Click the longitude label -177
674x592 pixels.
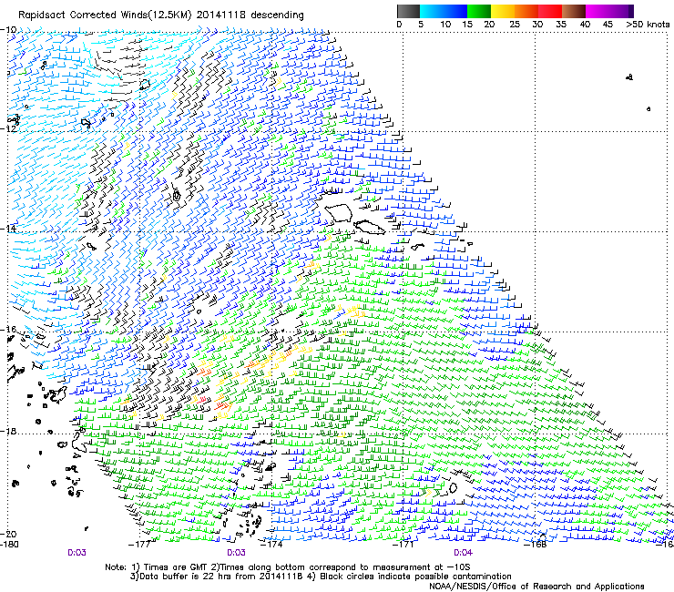pos(139,545)
